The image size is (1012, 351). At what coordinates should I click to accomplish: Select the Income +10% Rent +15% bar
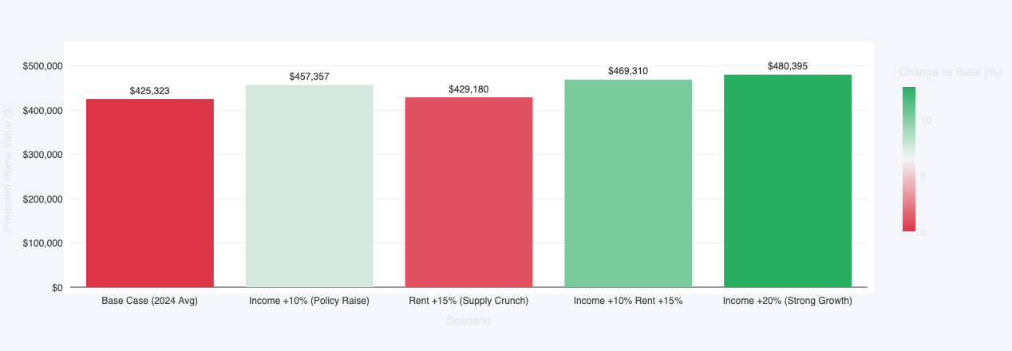628,183
